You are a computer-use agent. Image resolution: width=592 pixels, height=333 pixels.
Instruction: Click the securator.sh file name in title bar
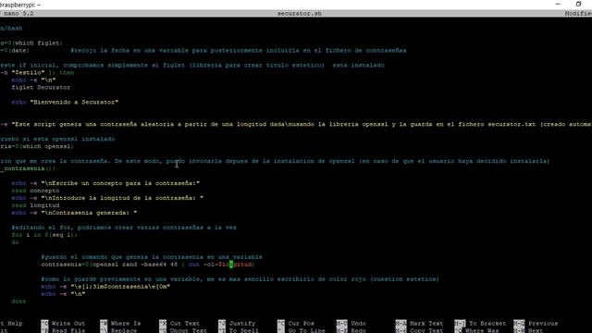tap(300, 13)
